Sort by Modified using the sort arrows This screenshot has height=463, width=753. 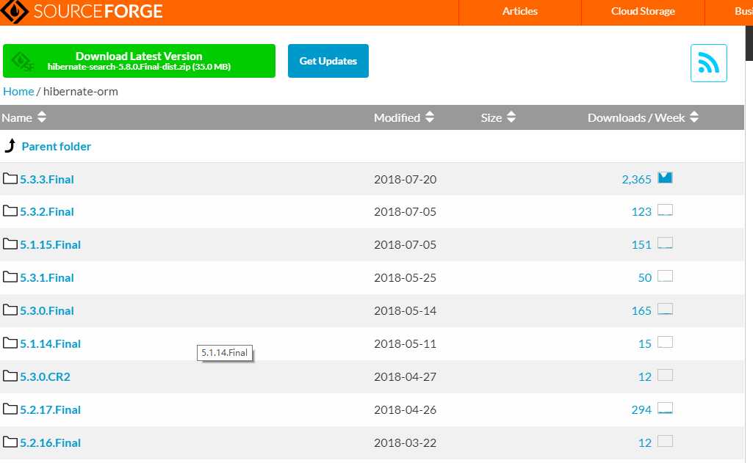[430, 117]
